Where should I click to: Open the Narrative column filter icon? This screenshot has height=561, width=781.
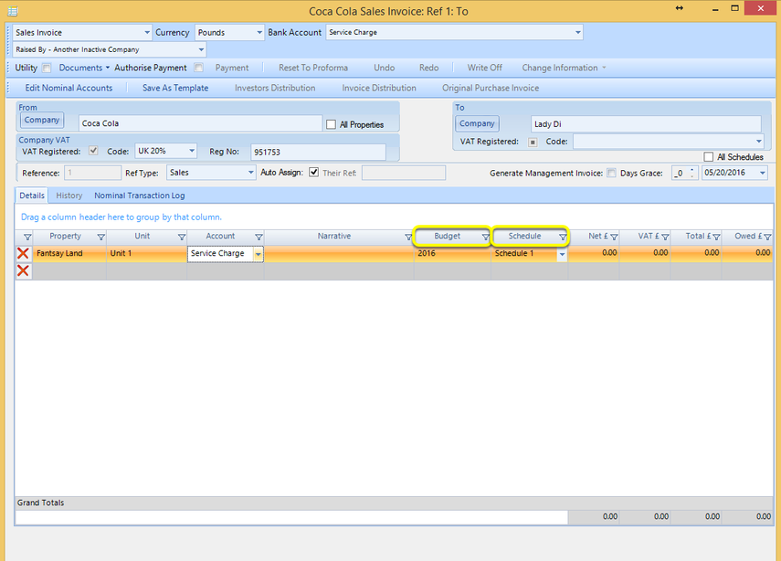pos(408,237)
